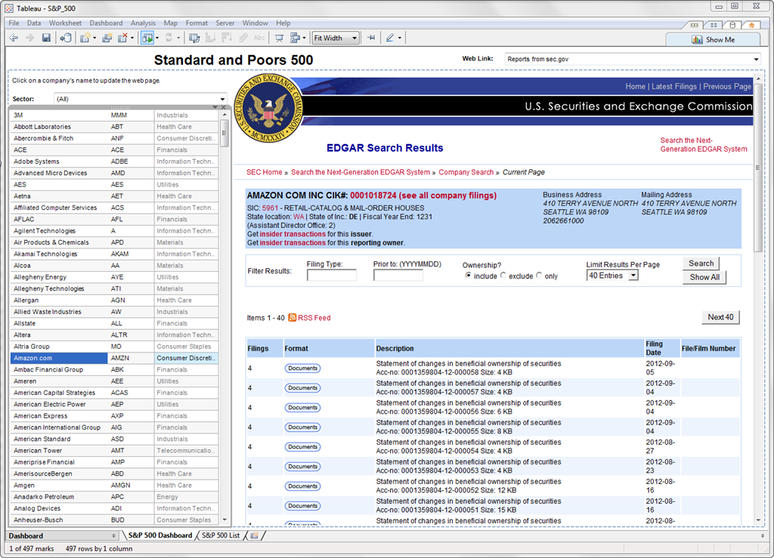Click the Fix Axes pin icon
Screen dimensions: 774x558
[x=371, y=38]
